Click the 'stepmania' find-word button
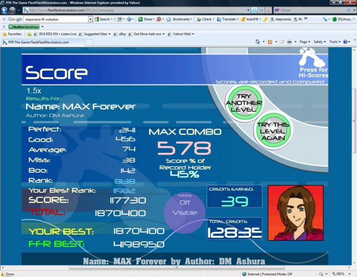The height and width of the screenshot is (277, 357). click(280, 20)
